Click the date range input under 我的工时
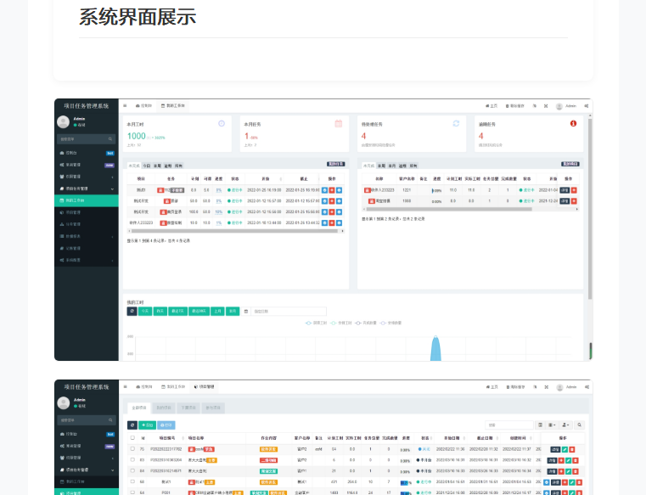 (x=289, y=311)
